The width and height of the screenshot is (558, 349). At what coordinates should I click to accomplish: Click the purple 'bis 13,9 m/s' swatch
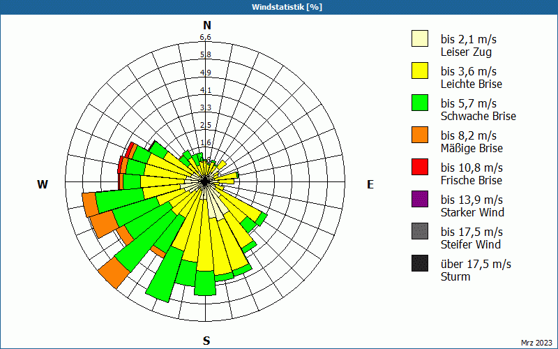coord(420,199)
